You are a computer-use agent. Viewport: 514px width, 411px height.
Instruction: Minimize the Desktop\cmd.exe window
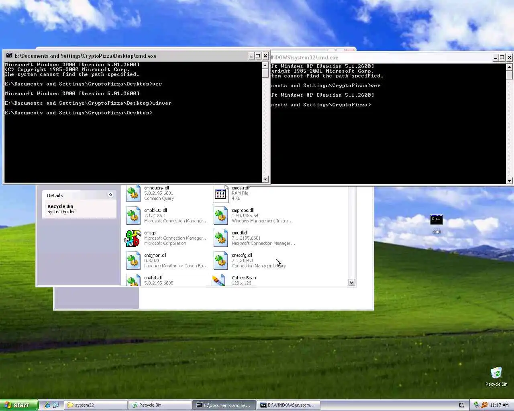click(251, 56)
